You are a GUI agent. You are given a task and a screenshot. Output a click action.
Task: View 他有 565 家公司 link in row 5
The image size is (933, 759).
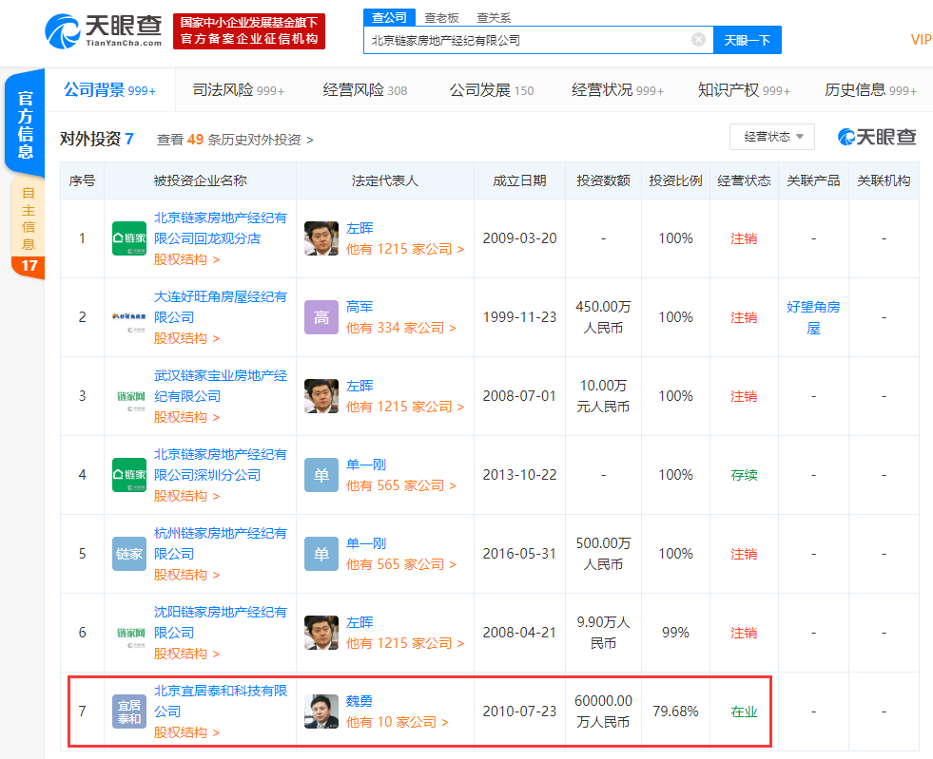[401, 564]
